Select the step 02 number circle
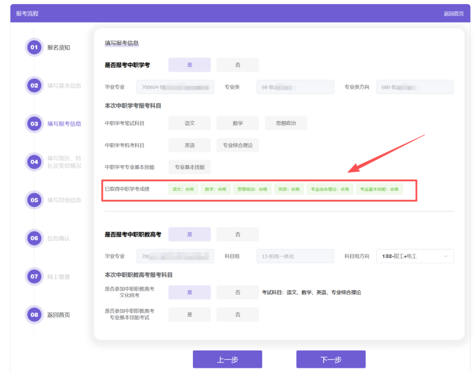Screen dimensions: 476x372 tap(34, 85)
